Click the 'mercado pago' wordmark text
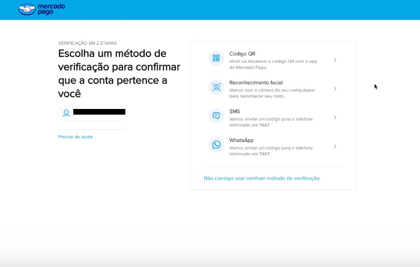Image resolution: width=420 pixels, height=267 pixels. (x=51, y=9)
